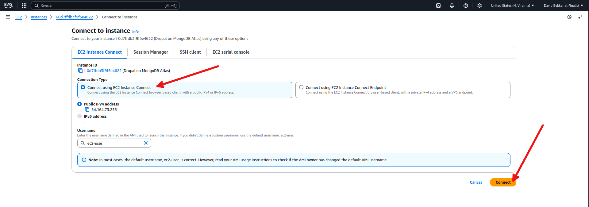This screenshot has height=207, width=589.
Task: Click the hexagon icon in breadcrumb bar
Action: click(569, 17)
